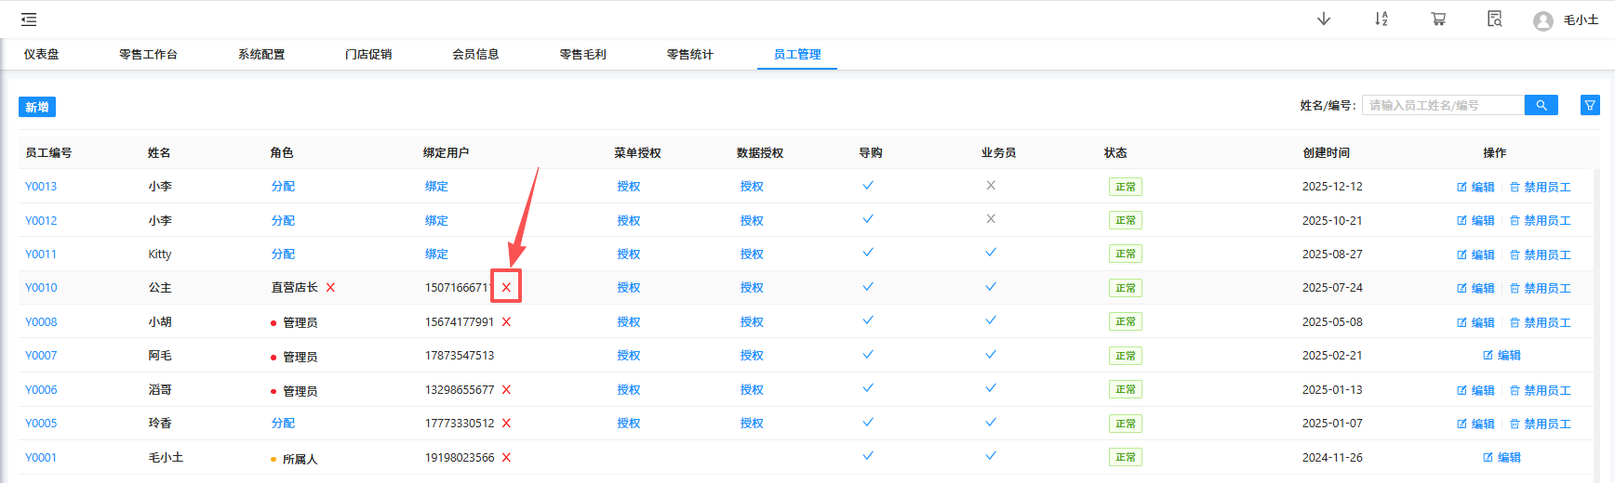The width and height of the screenshot is (1615, 483).
Task: Collapse the sidebar menu icon
Action: [x=29, y=20]
